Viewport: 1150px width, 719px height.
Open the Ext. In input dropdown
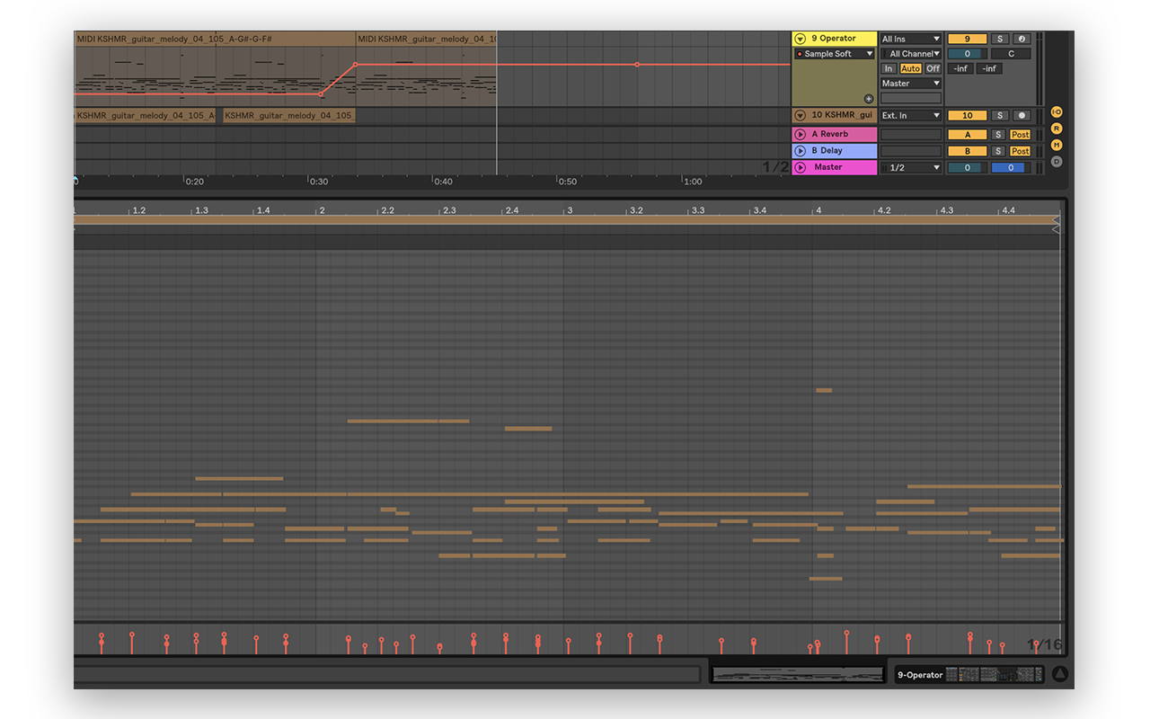point(911,115)
